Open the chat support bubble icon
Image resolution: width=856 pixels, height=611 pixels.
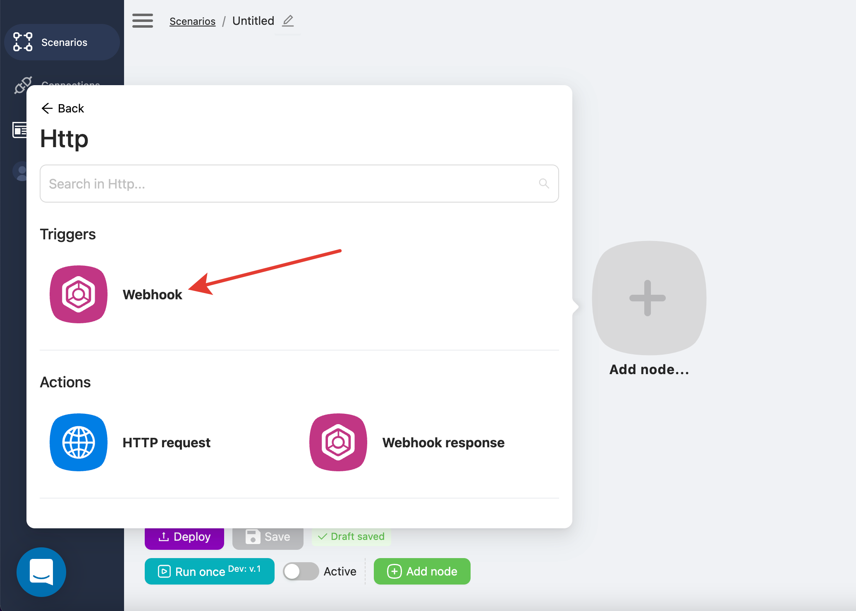pos(41,572)
